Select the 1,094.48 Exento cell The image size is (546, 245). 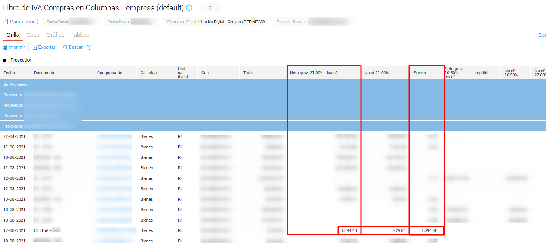(x=426, y=230)
